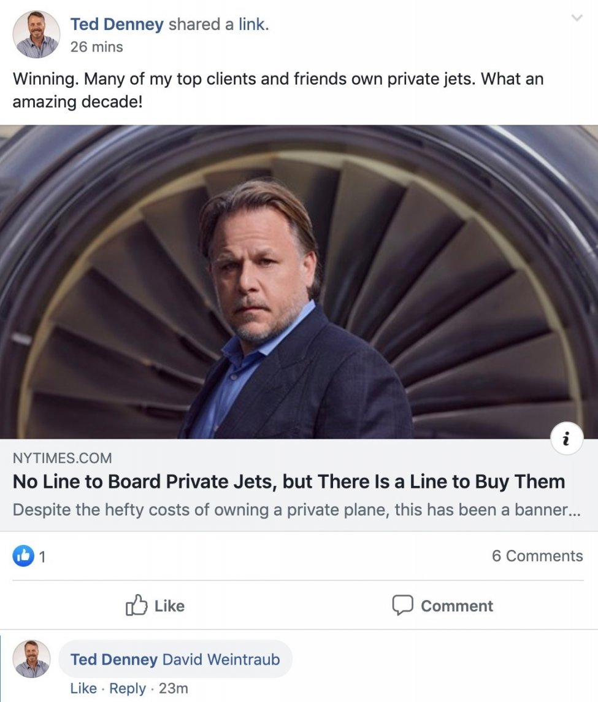
Task: Like the post using the Like button
Action: pos(155,606)
